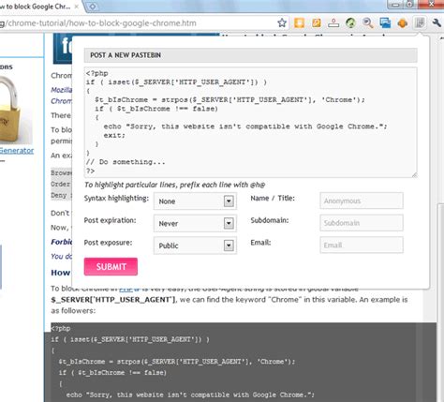
Task: Open the orange headset extension icon
Action: pos(403,22)
